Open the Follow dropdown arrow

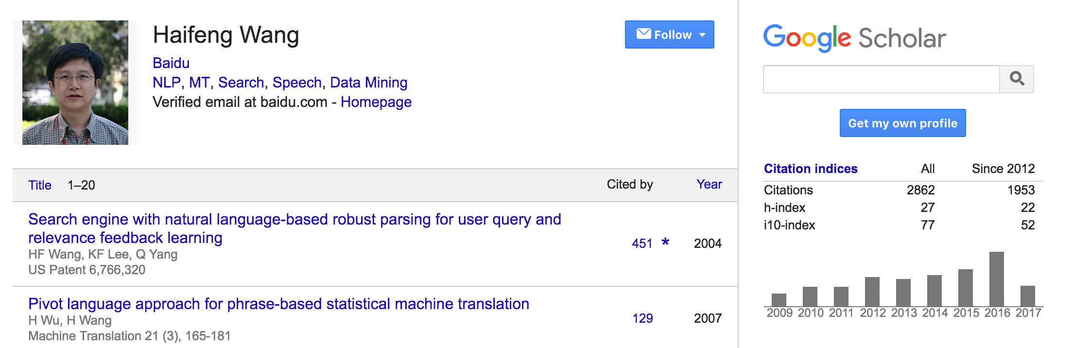(x=702, y=35)
